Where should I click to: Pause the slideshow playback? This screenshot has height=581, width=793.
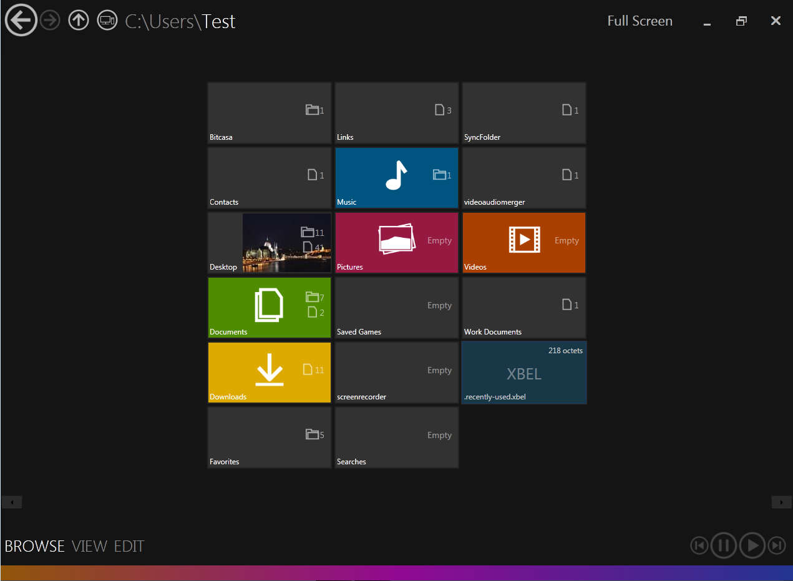coord(723,546)
